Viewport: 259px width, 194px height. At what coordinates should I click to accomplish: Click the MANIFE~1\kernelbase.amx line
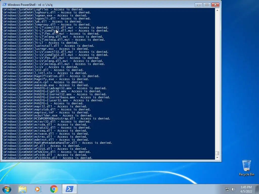[x=56, y=97]
